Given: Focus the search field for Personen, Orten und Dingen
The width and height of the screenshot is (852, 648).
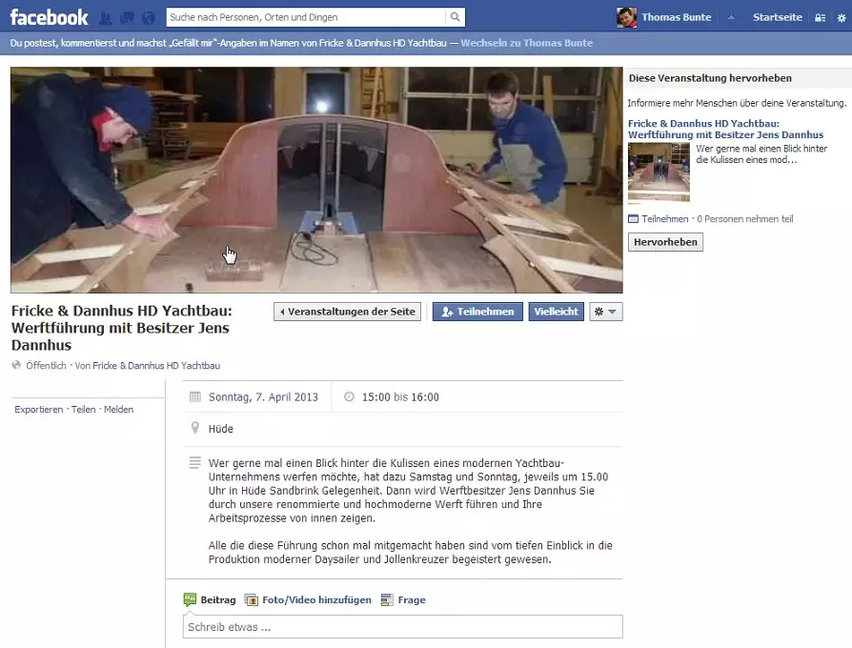Looking at the screenshot, I should 306,17.
